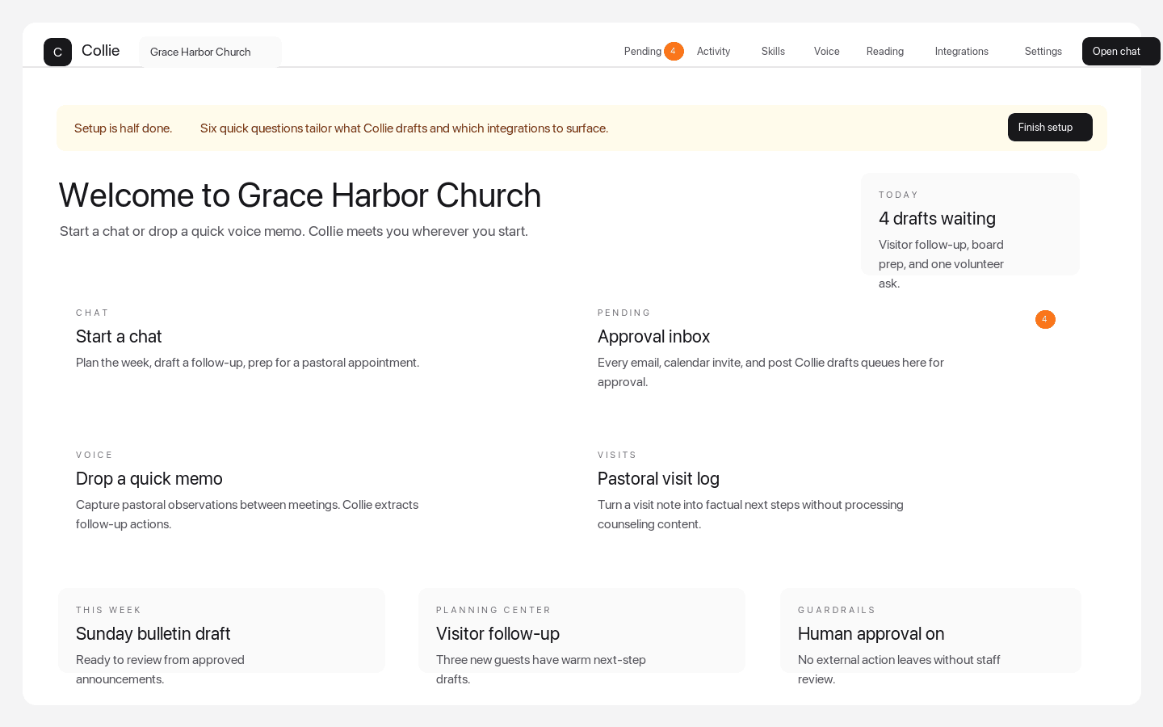Screen dimensions: 1163x727
Task: Click 'Start a chat or drop a quick voice memo' subtitle
Action: 294,232
